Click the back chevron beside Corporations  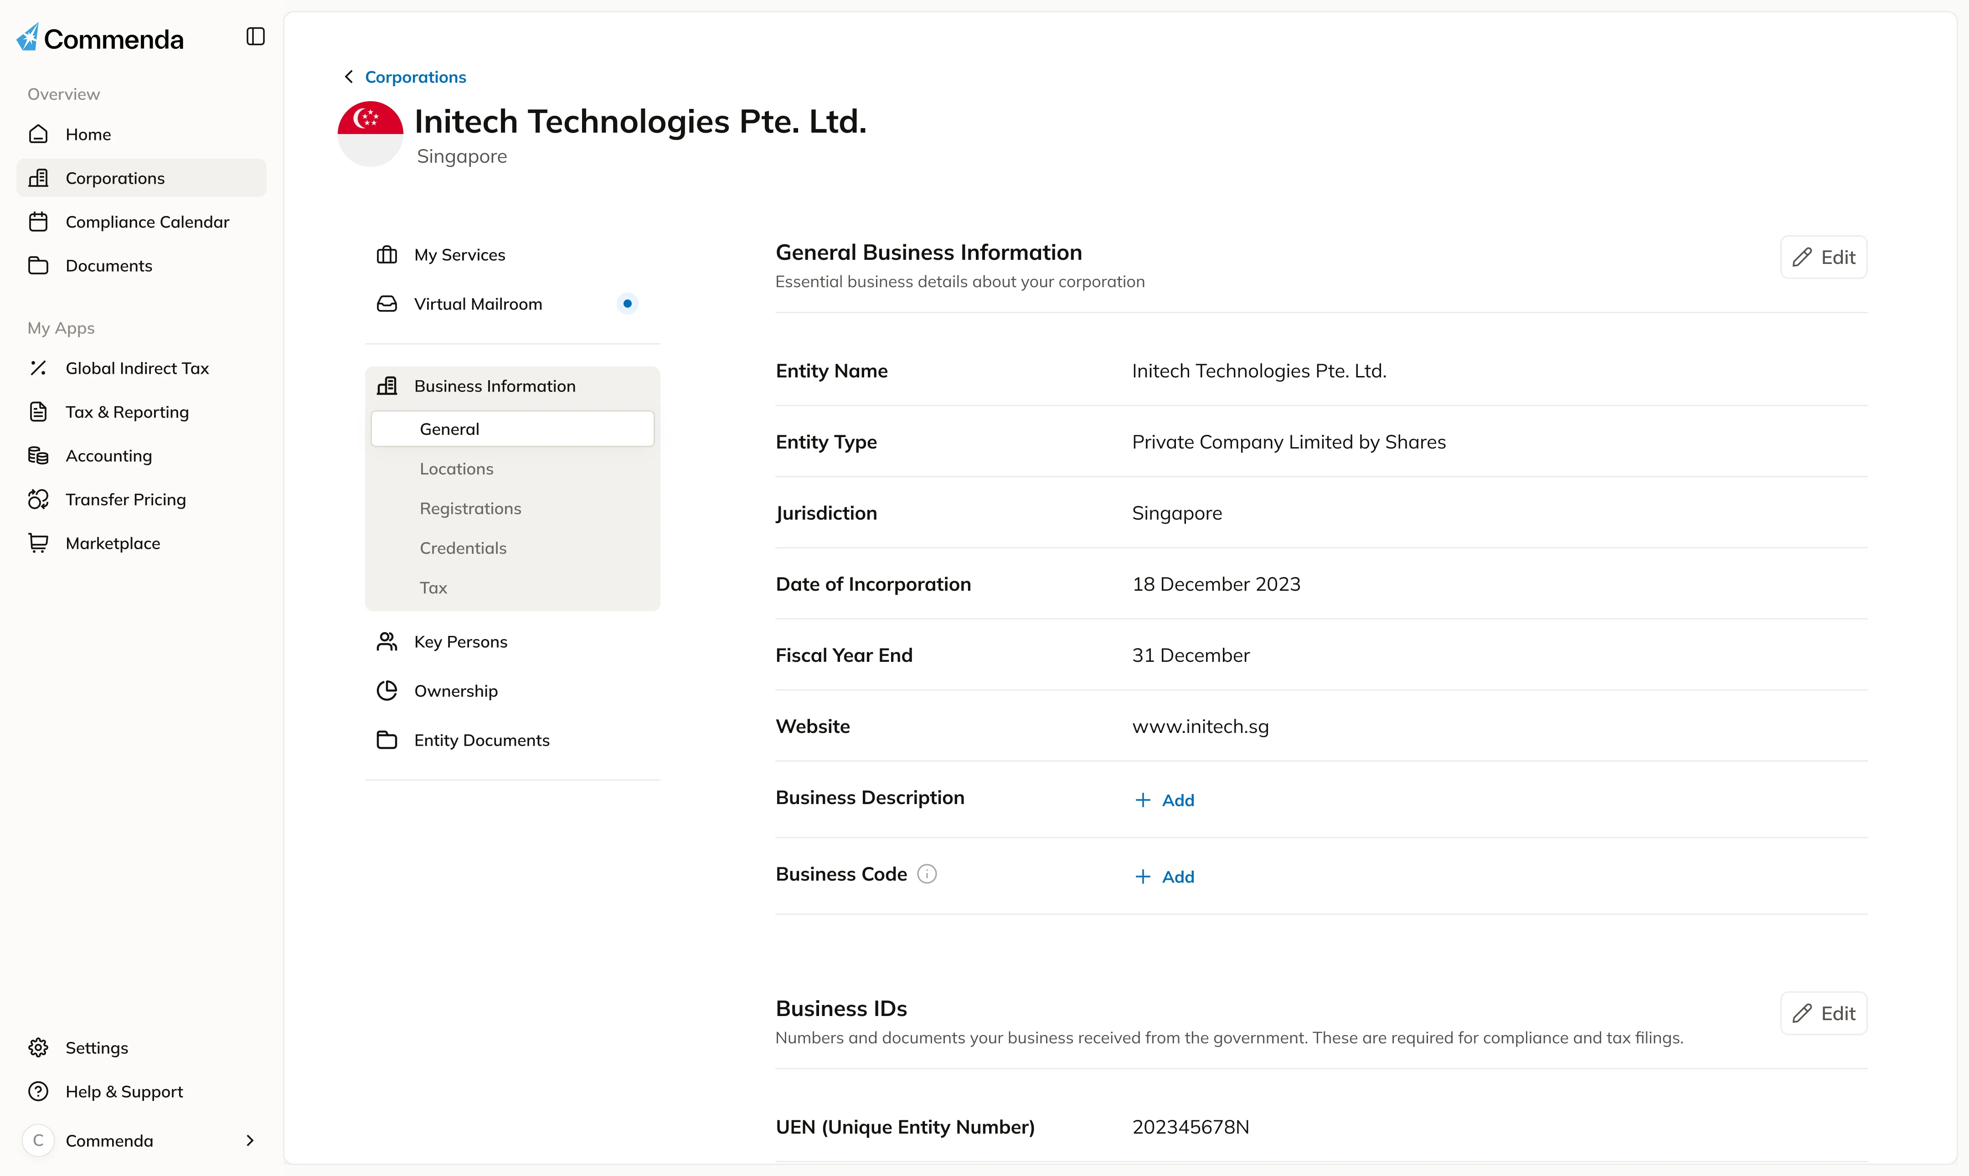tap(348, 76)
